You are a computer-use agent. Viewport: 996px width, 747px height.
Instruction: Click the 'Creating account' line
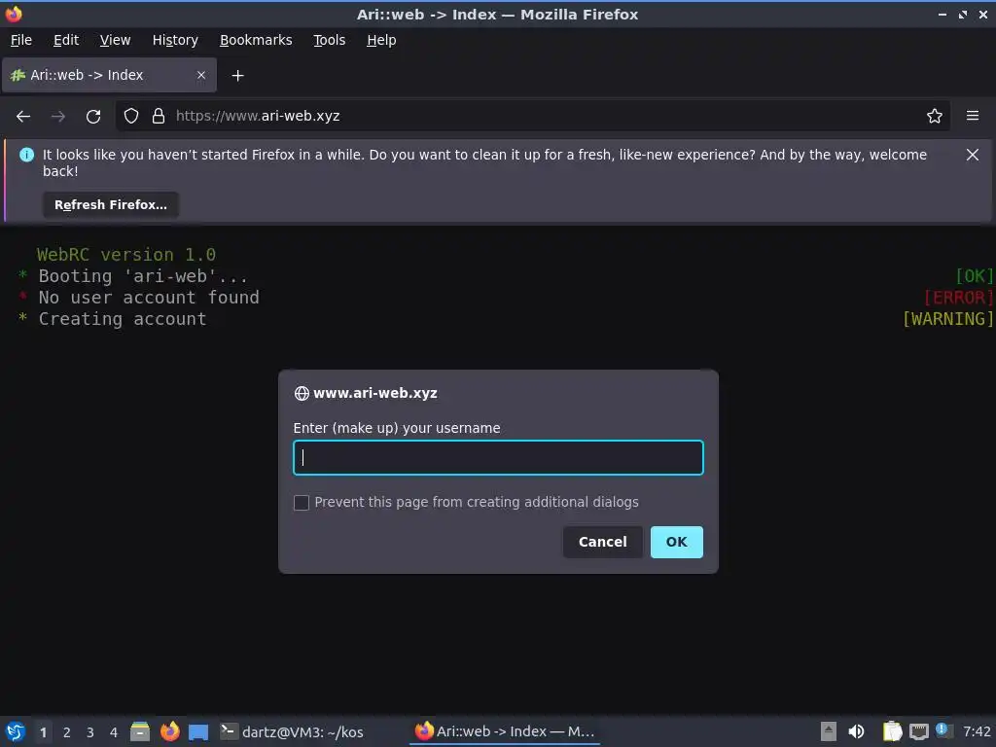click(123, 319)
